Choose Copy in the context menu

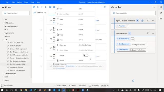[x=76, y=35]
